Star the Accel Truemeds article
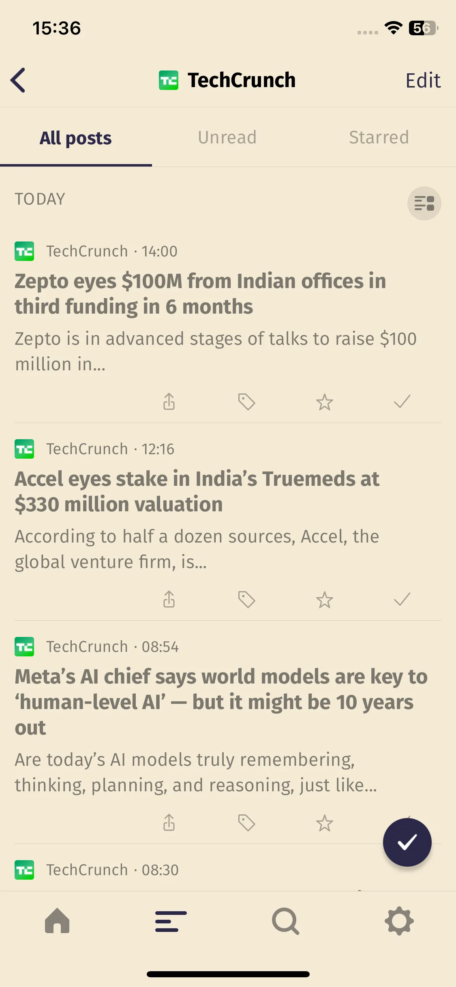The height and width of the screenshot is (987, 456). (x=324, y=600)
